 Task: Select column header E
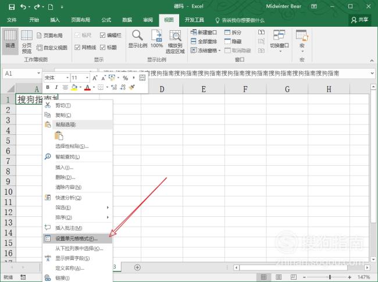point(204,89)
